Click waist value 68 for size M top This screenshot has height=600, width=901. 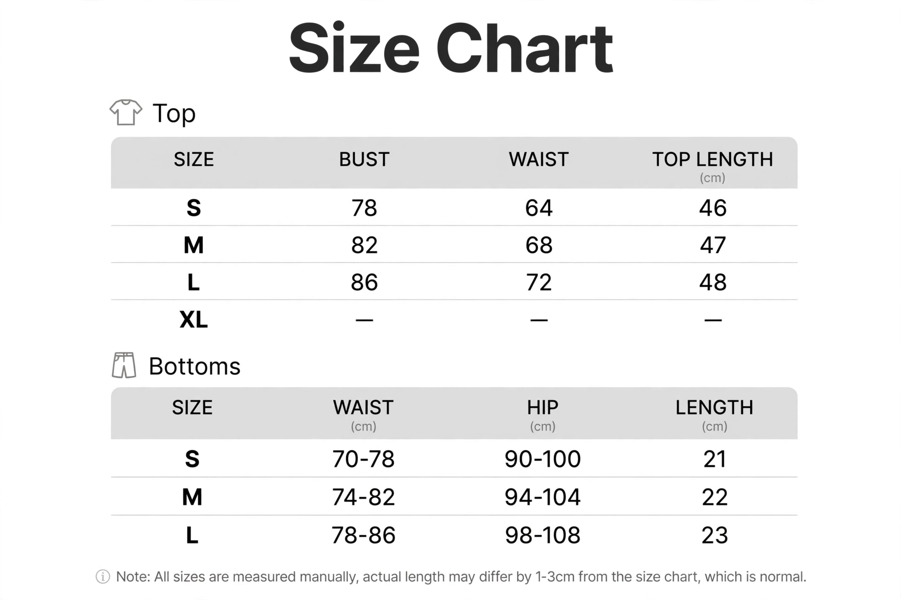(x=539, y=245)
